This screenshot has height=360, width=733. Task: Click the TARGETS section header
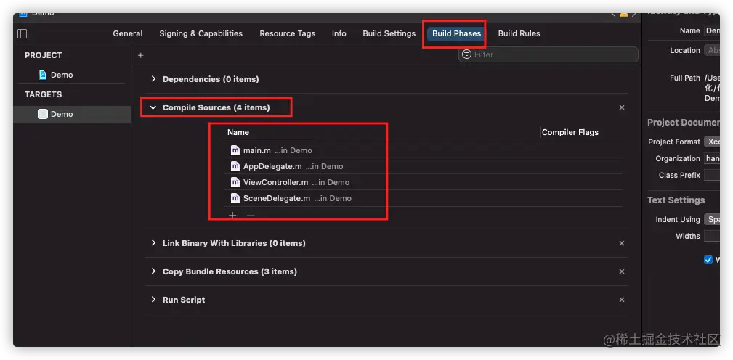(x=44, y=94)
